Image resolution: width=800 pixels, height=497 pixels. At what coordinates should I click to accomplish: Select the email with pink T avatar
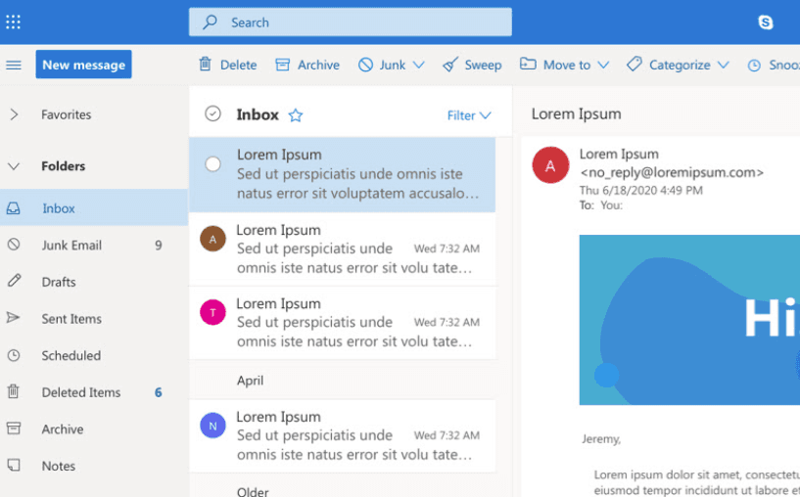(342, 322)
